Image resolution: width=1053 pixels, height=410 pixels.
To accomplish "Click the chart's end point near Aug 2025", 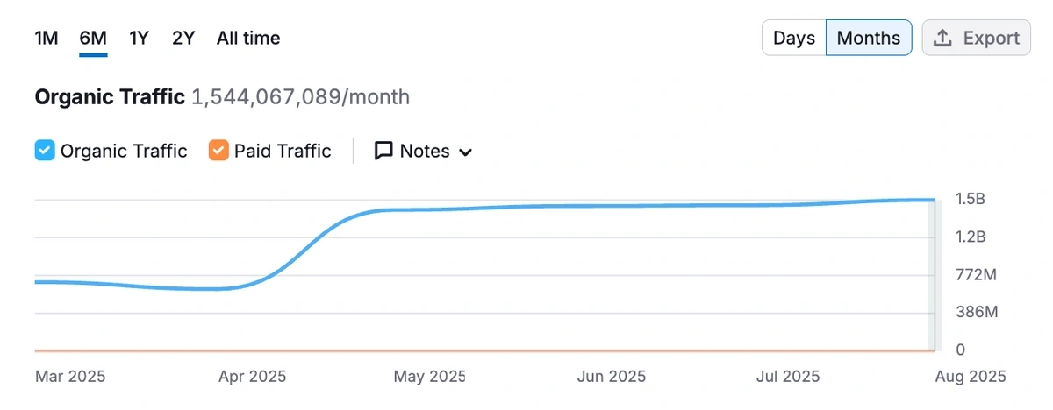I will click(x=932, y=200).
